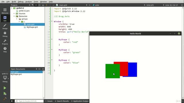
Task: Select MyShape.qml in Open Documents
Action: tap(16, 74)
